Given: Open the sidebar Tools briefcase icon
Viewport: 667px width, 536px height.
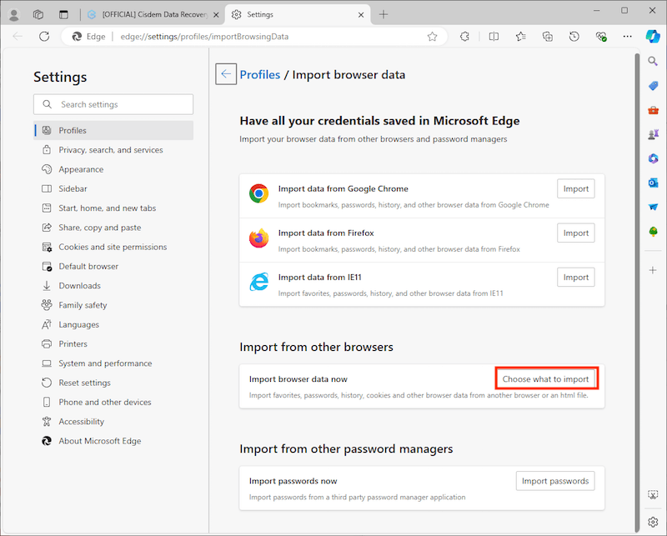Looking at the screenshot, I should point(653,111).
